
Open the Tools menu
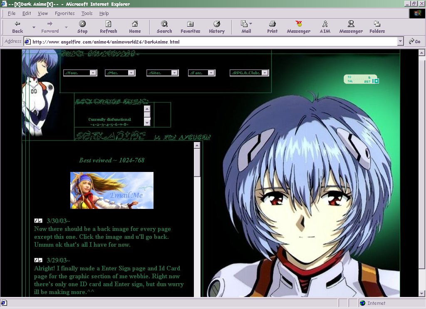[87, 13]
